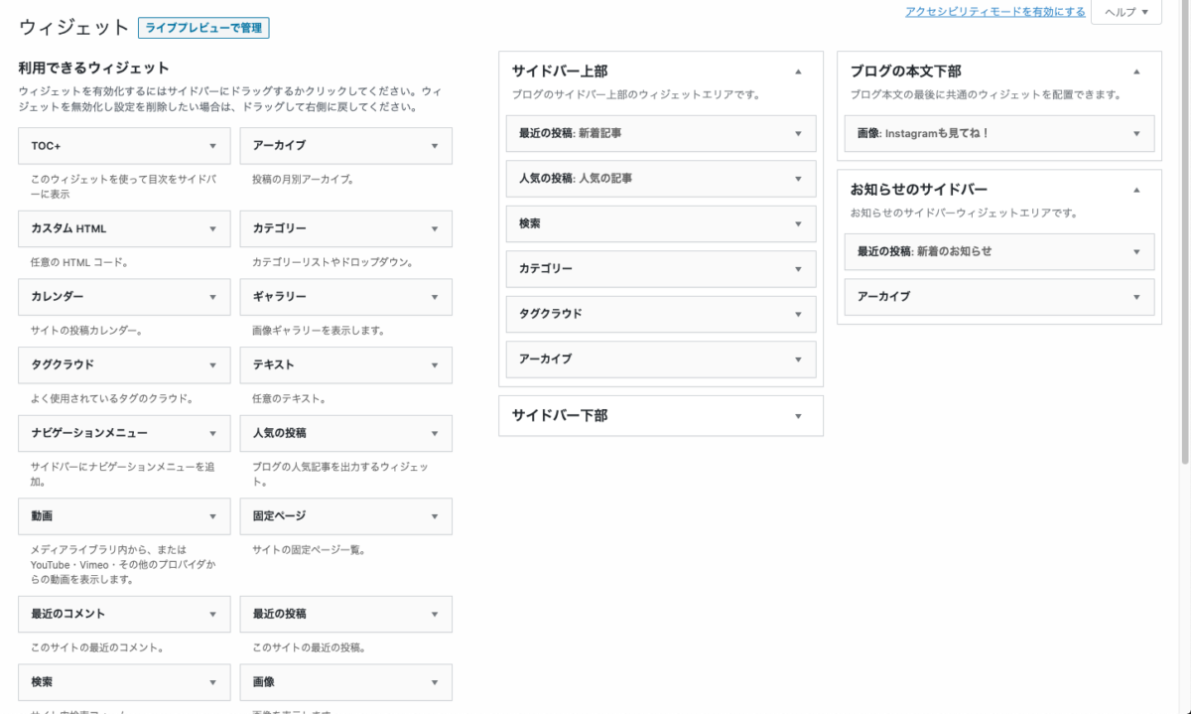
Task: Click the arrow on 最近のコメント widget
Action: [x=212, y=614]
